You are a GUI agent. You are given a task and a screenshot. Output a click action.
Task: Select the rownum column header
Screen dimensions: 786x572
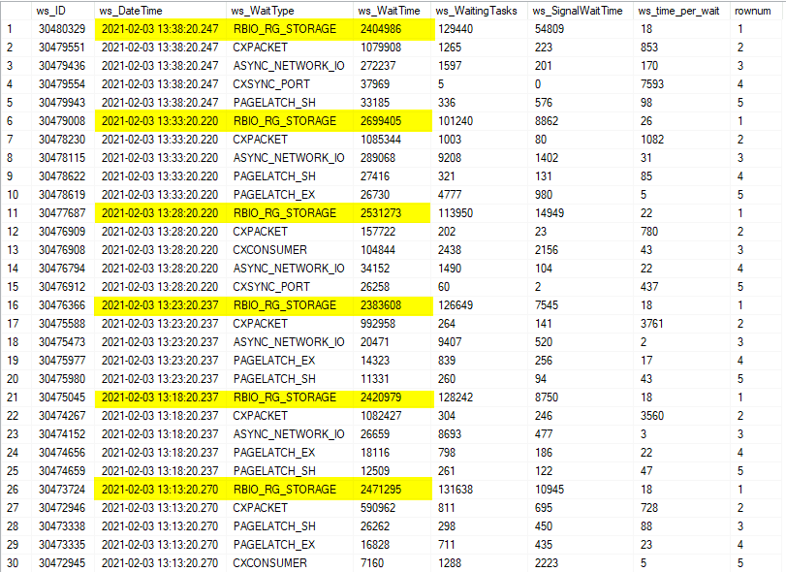point(754,11)
